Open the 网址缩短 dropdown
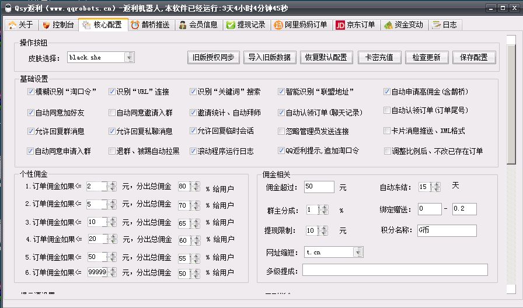523x308 pixels. coord(358,253)
